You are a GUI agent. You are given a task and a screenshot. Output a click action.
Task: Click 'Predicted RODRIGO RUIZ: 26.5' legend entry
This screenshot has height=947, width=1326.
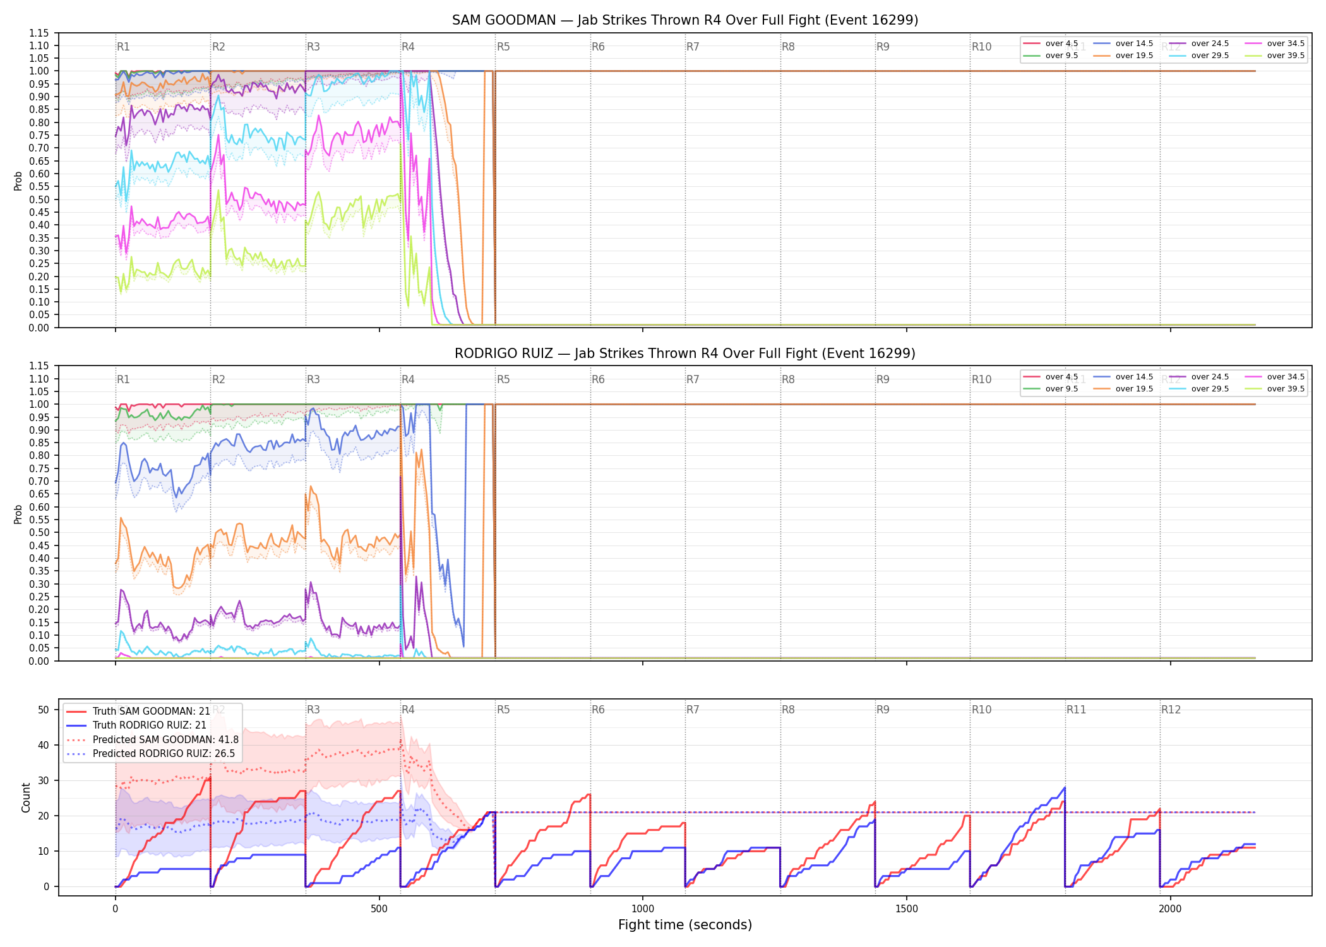click(x=151, y=754)
